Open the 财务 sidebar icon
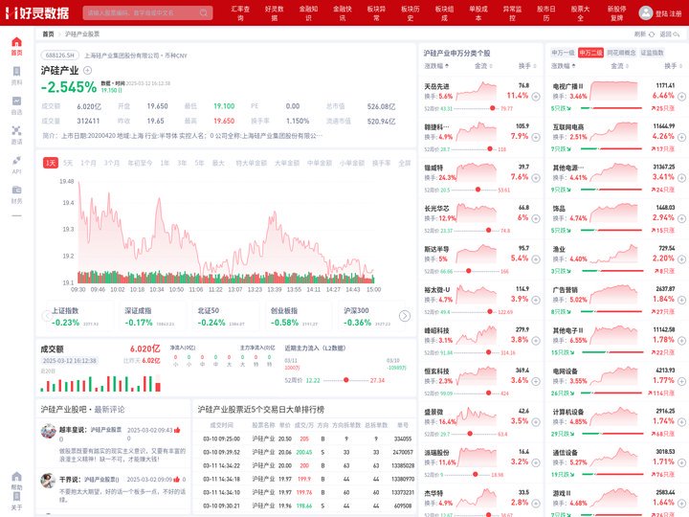Viewport: 689px width, 517px height. (16, 190)
